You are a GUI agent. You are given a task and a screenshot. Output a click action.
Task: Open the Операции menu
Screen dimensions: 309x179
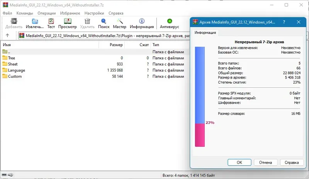pyautogui.click(x=46, y=13)
